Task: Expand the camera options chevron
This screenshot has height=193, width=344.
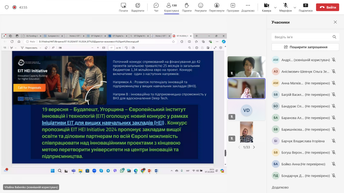Action: point(275,7)
